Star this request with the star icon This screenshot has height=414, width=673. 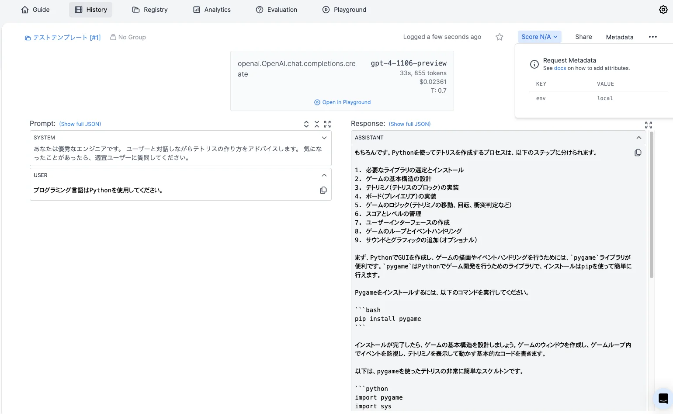click(x=500, y=37)
